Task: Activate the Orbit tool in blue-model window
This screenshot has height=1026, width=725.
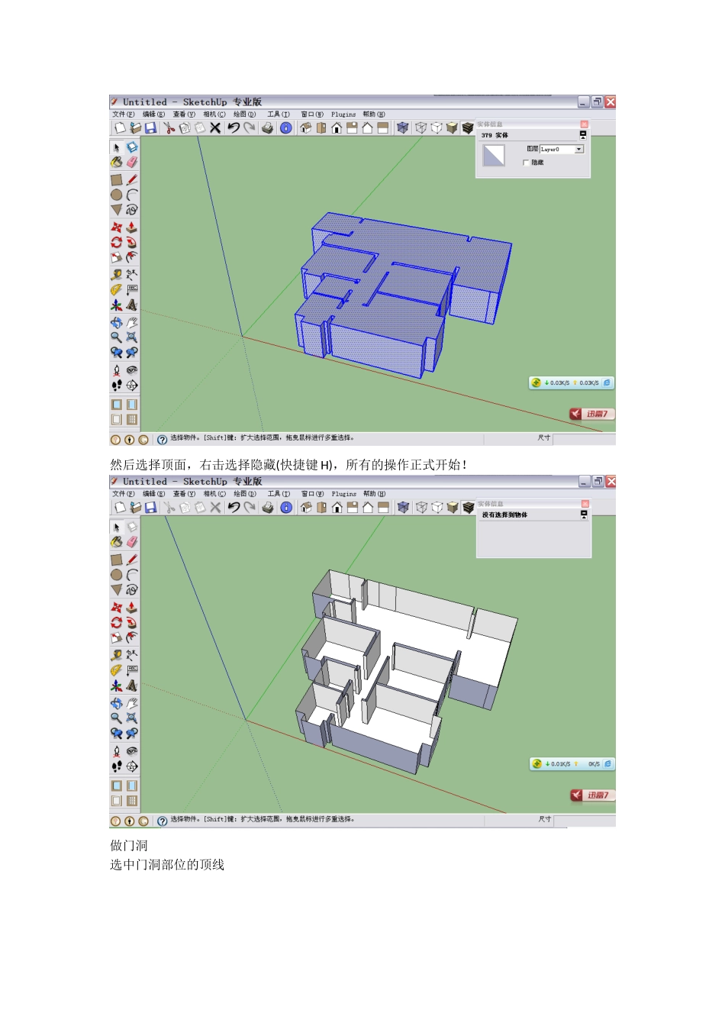Action: [x=117, y=323]
